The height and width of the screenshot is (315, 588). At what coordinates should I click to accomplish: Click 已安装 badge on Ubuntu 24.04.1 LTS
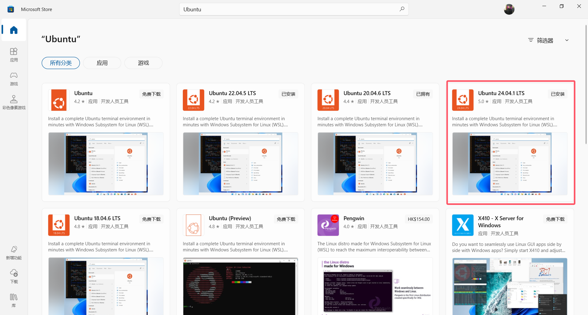click(x=558, y=94)
